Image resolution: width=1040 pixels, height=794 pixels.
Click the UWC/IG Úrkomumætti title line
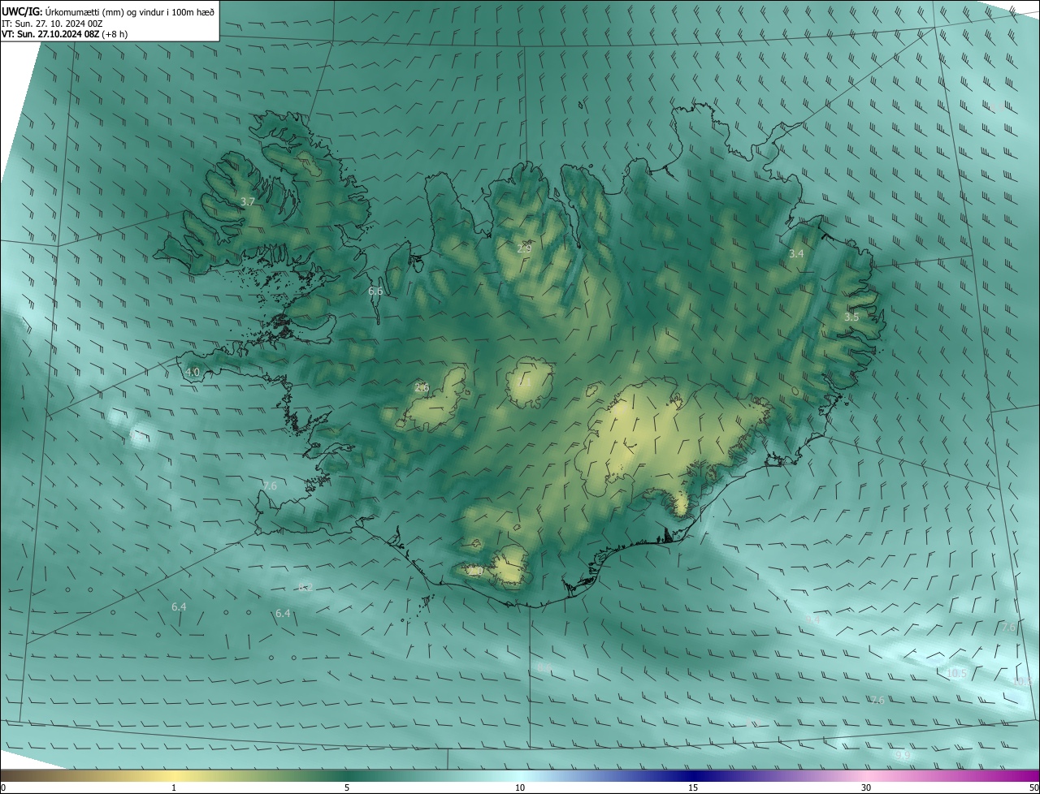pos(108,11)
